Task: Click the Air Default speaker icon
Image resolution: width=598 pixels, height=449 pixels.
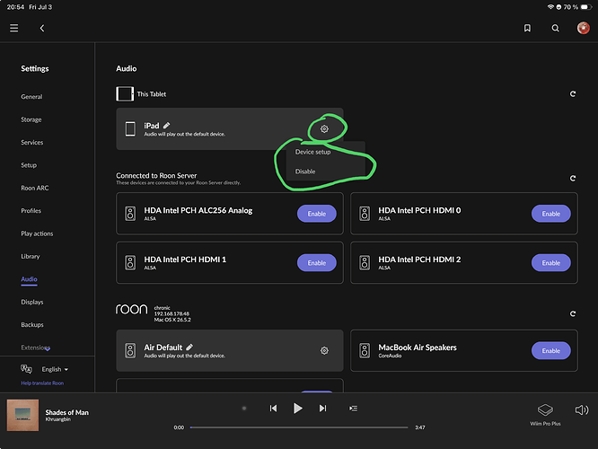Action: [x=130, y=350]
